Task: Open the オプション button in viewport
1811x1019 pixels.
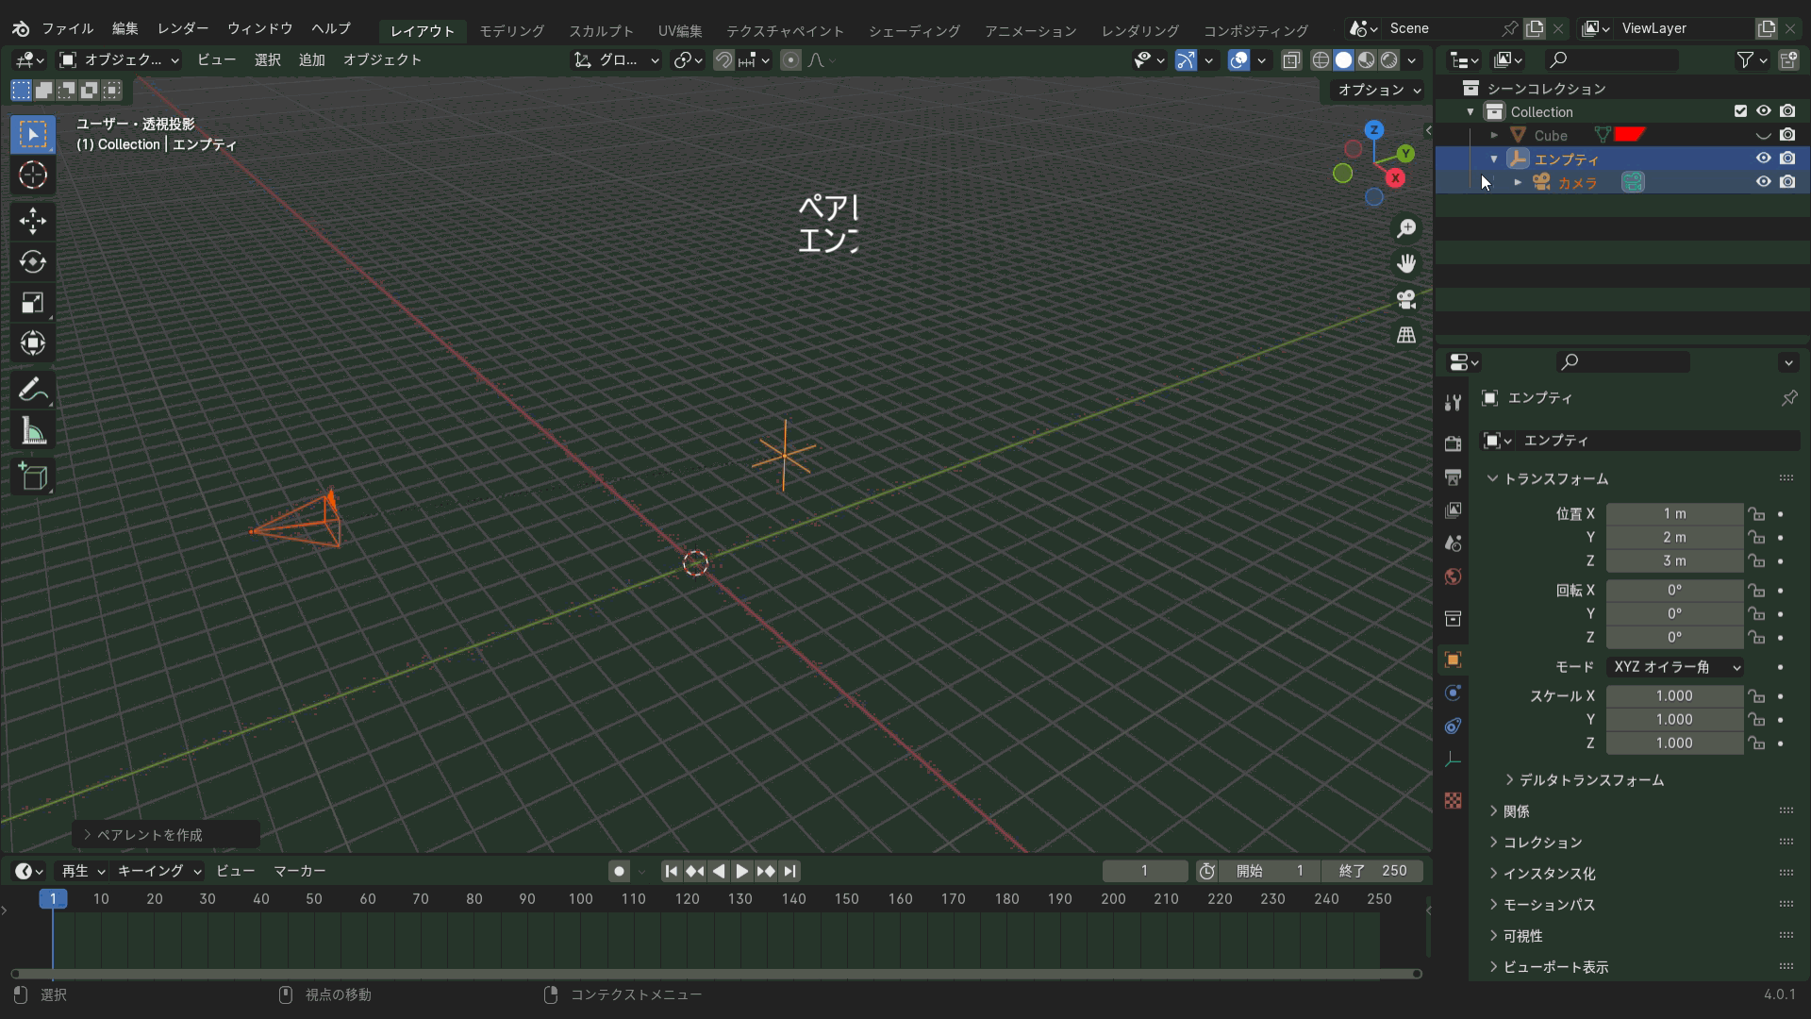Action: pyautogui.click(x=1378, y=90)
